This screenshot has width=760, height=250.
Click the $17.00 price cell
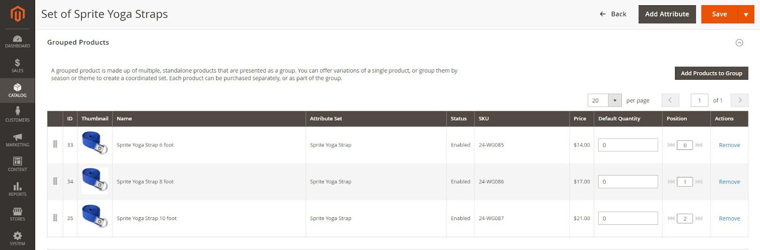[581, 182]
